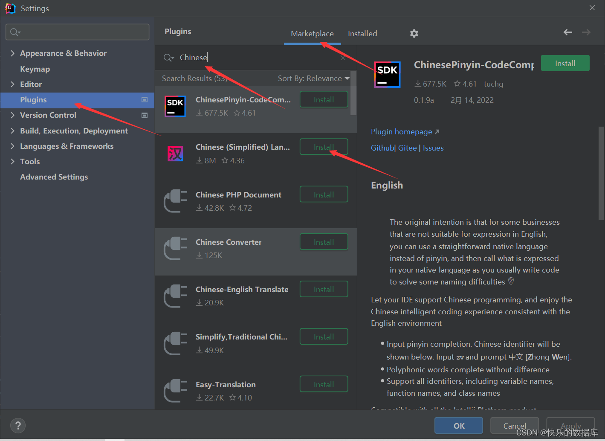Click green Install button in details pane

coord(565,63)
